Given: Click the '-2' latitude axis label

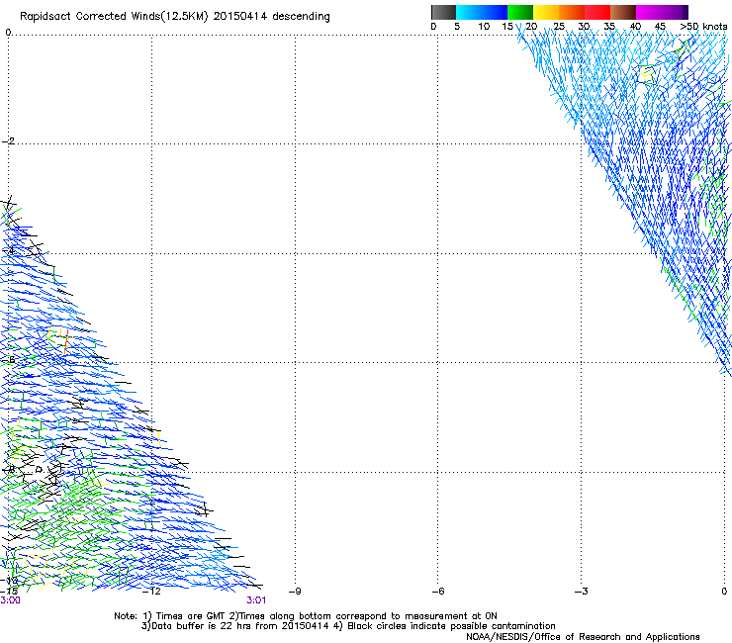Looking at the screenshot, I should tap(8, 141).
